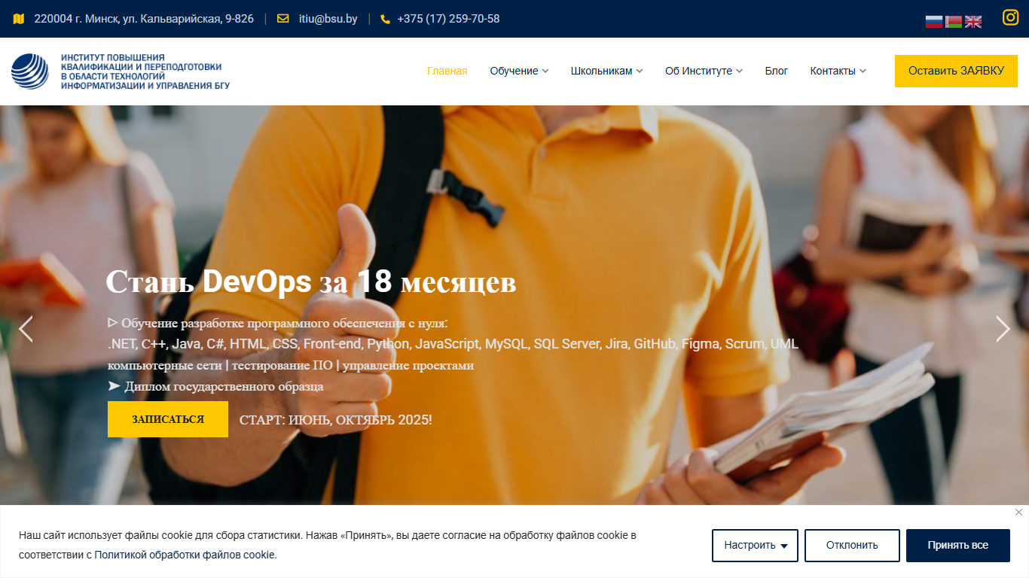Switch site language to English flag

click(x=973, y=22)
